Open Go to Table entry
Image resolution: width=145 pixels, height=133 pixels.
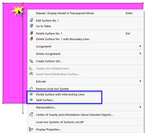pyautogui.click(x=86, y=26)
